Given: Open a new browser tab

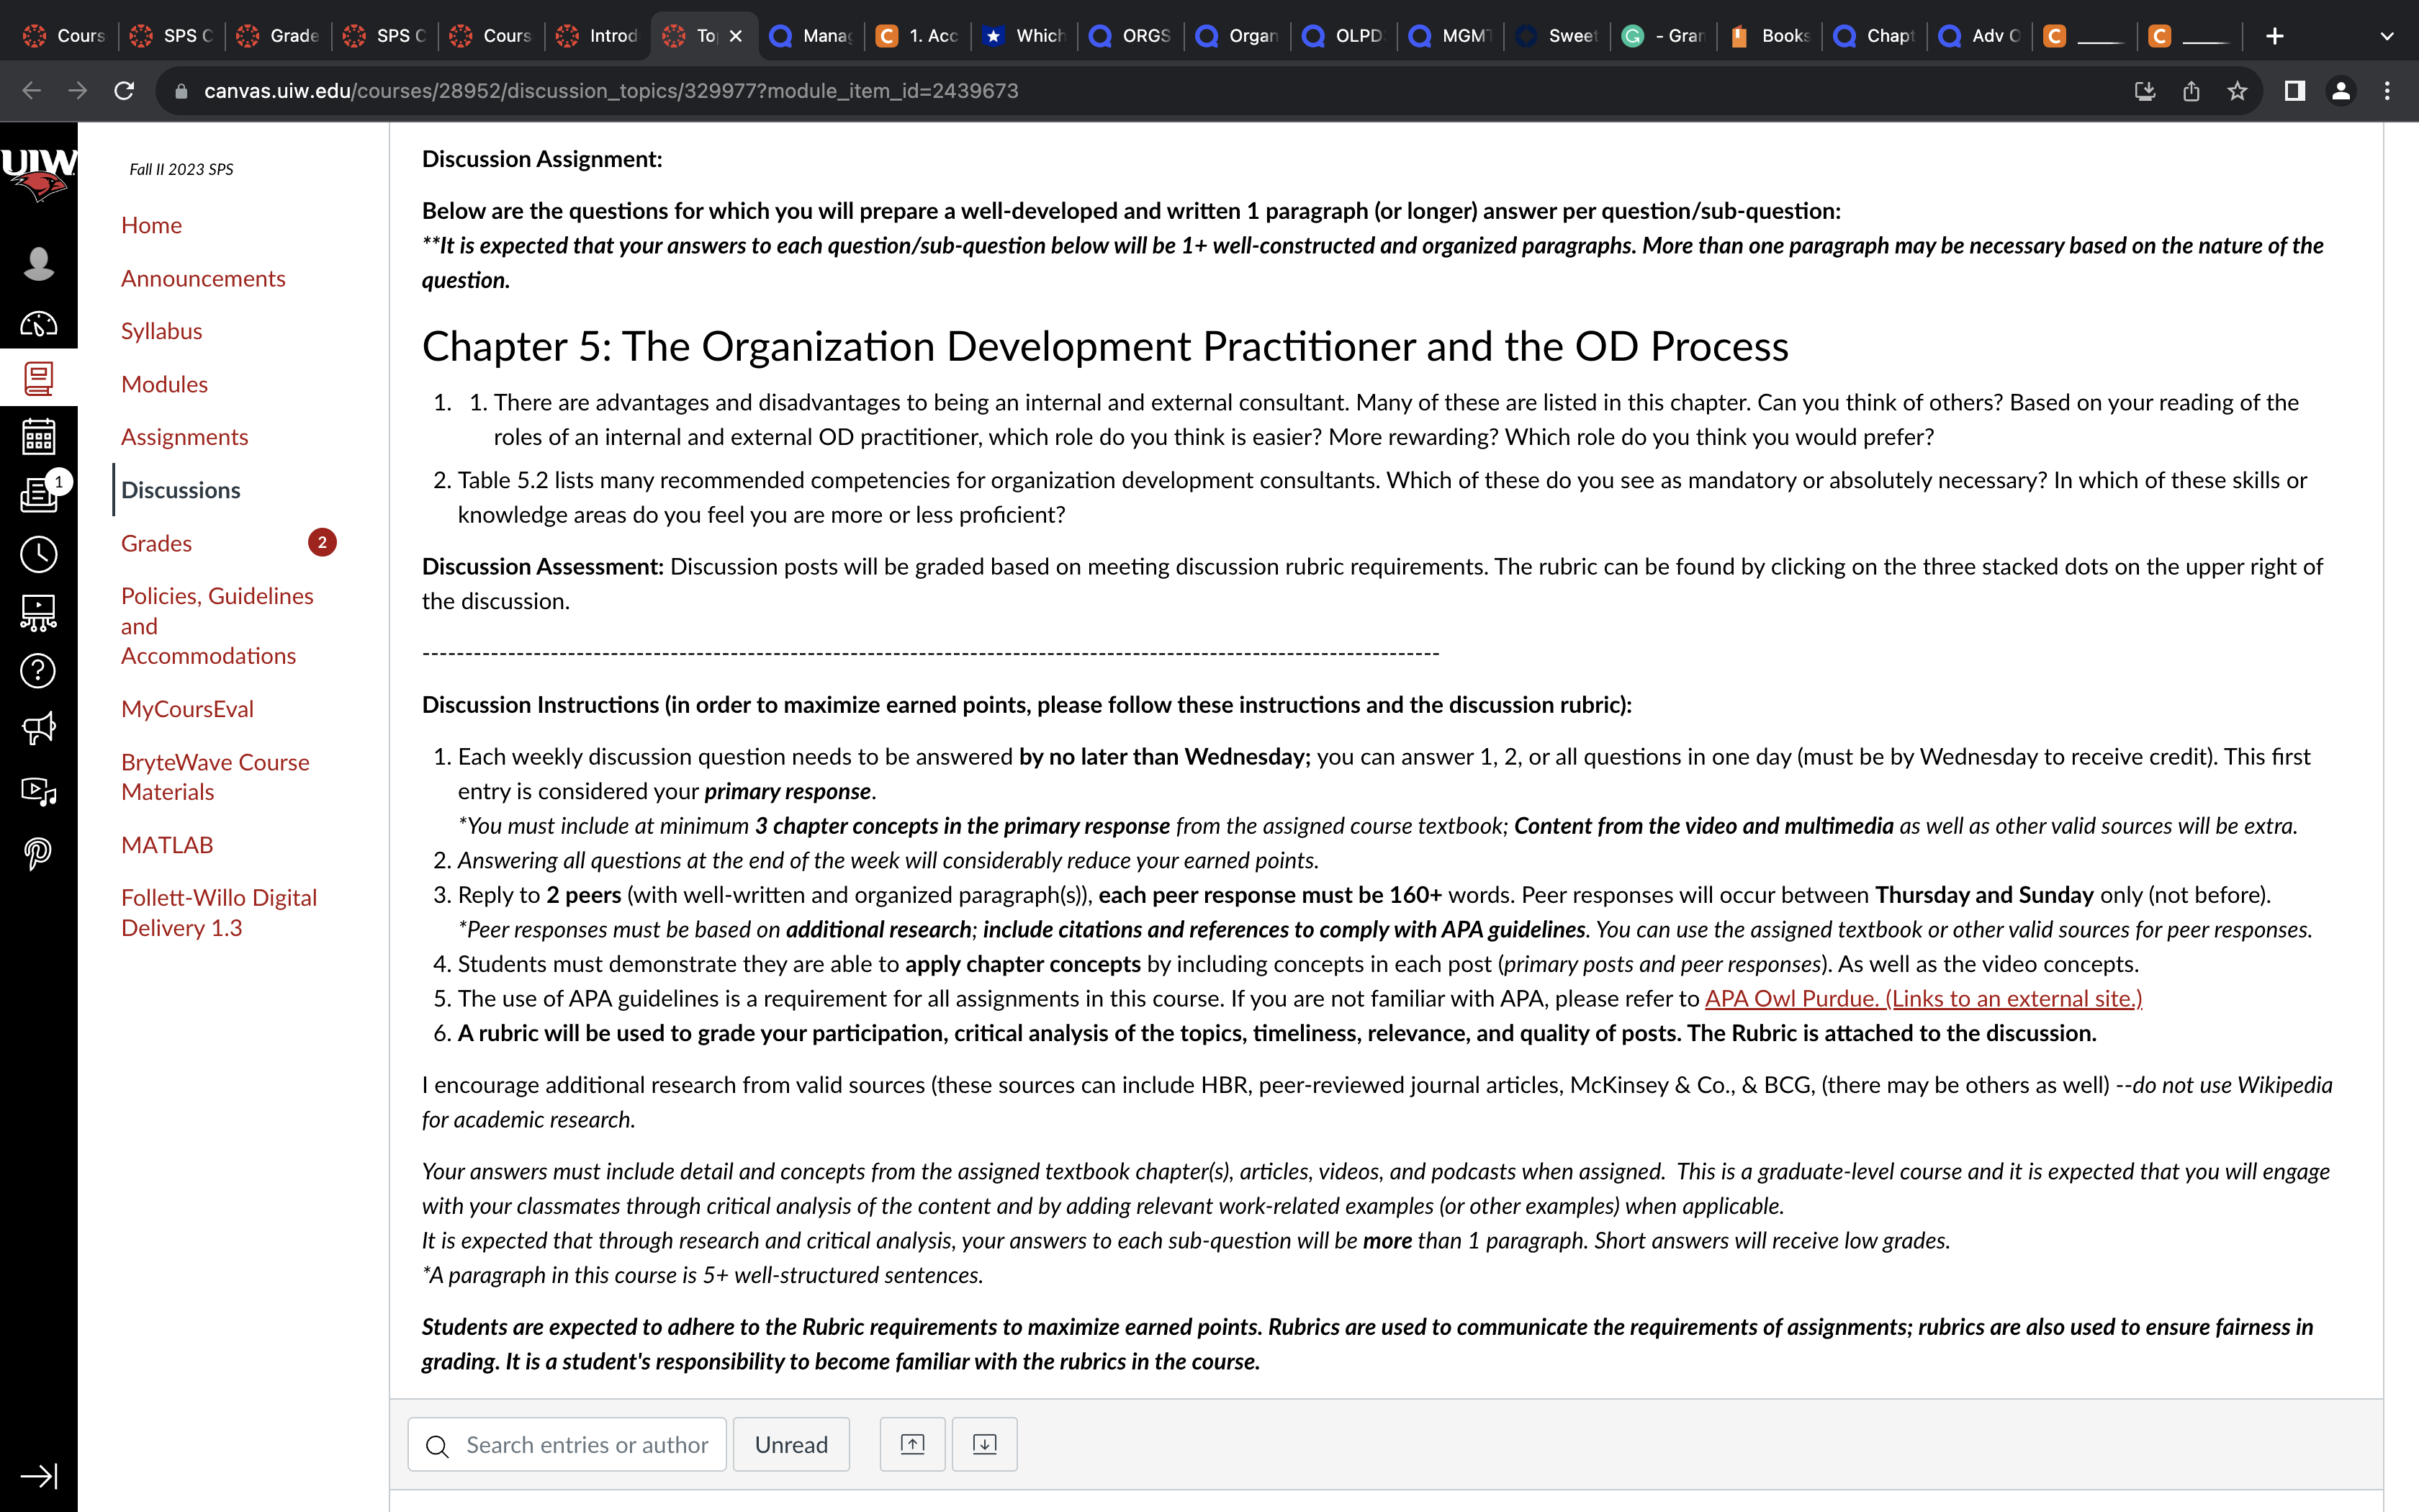Looking at the screenshot, I should coord(2275,36).
